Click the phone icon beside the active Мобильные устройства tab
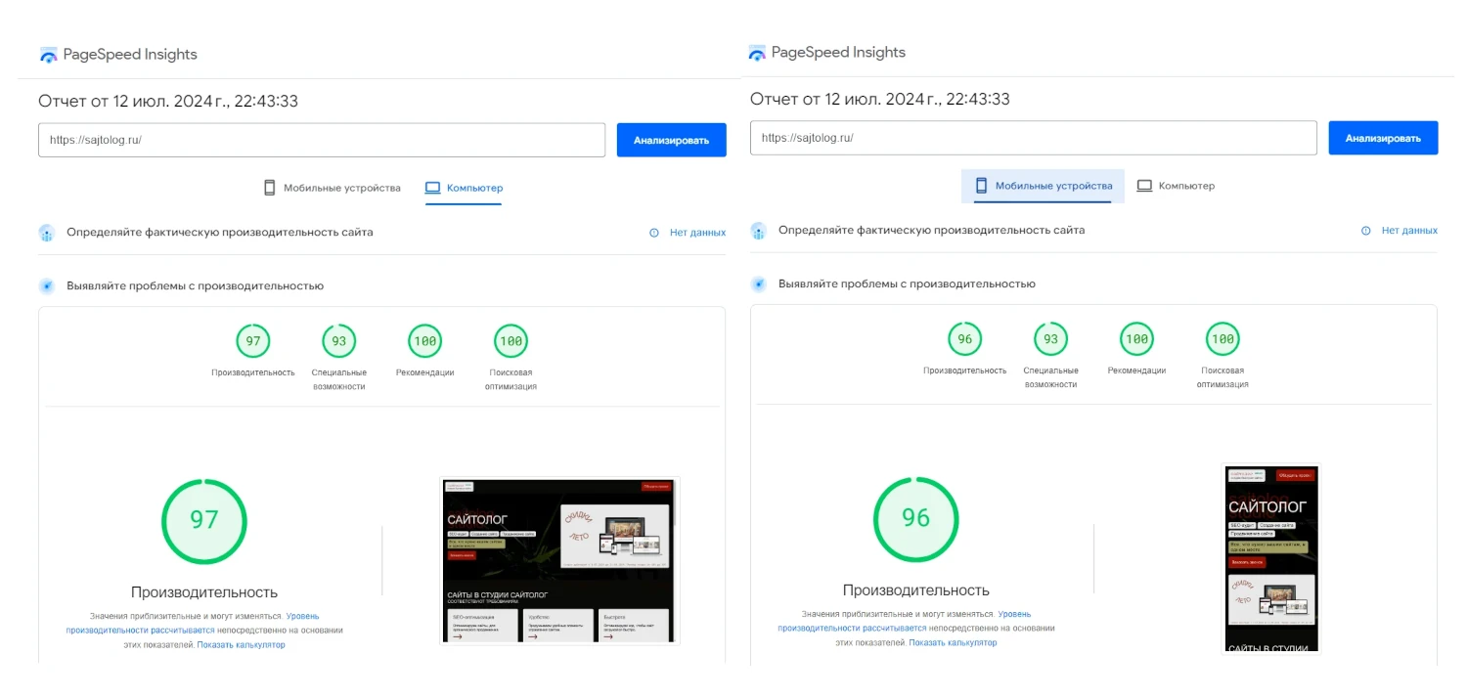 980,186
